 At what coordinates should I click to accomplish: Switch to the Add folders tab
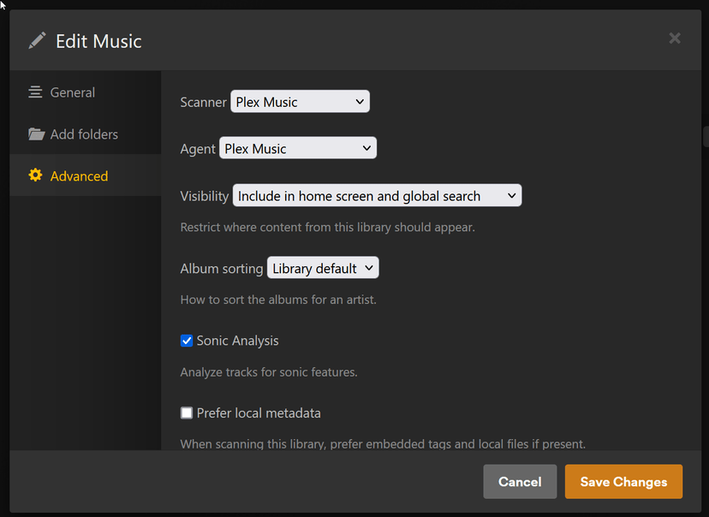84,134
